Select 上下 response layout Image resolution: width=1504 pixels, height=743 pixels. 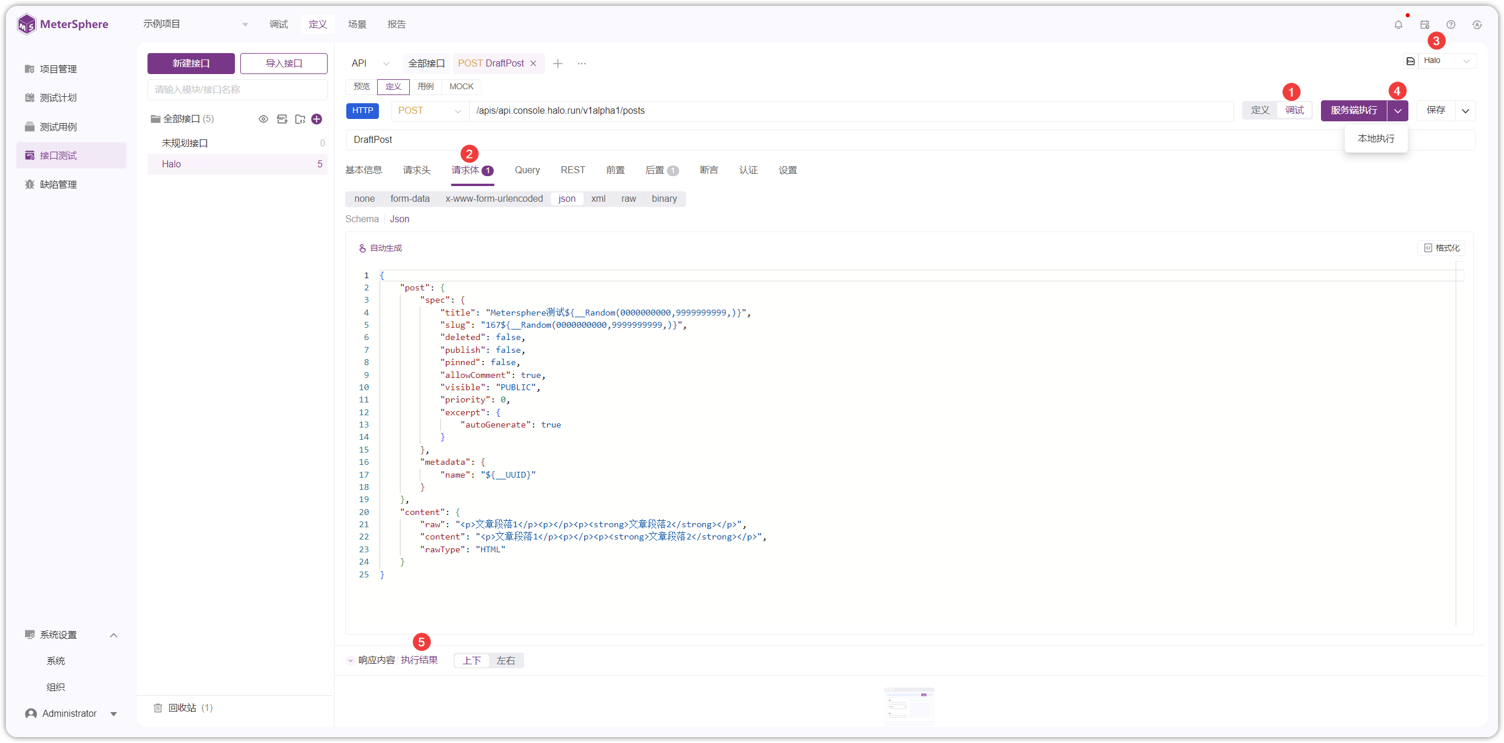point(472,661)
